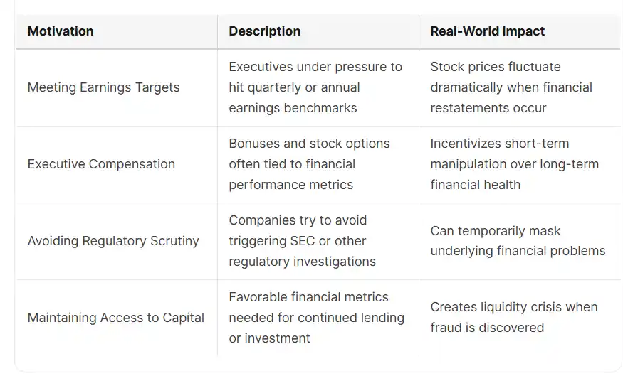Click the Motivation column header
623x376 pixels.
click(x=61, y=31)
